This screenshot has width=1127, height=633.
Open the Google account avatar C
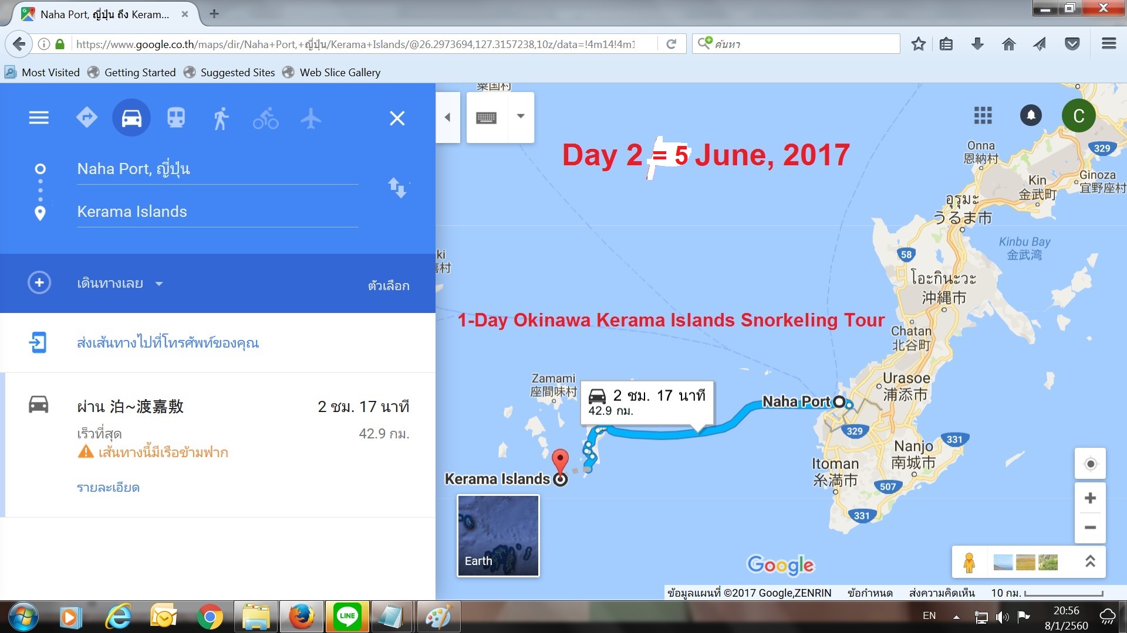[x=1079, y=115]
